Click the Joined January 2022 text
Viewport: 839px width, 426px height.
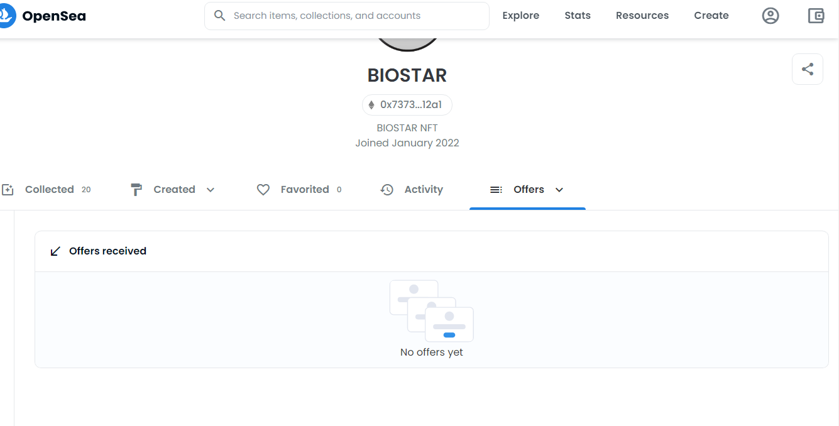coord(407,143)
